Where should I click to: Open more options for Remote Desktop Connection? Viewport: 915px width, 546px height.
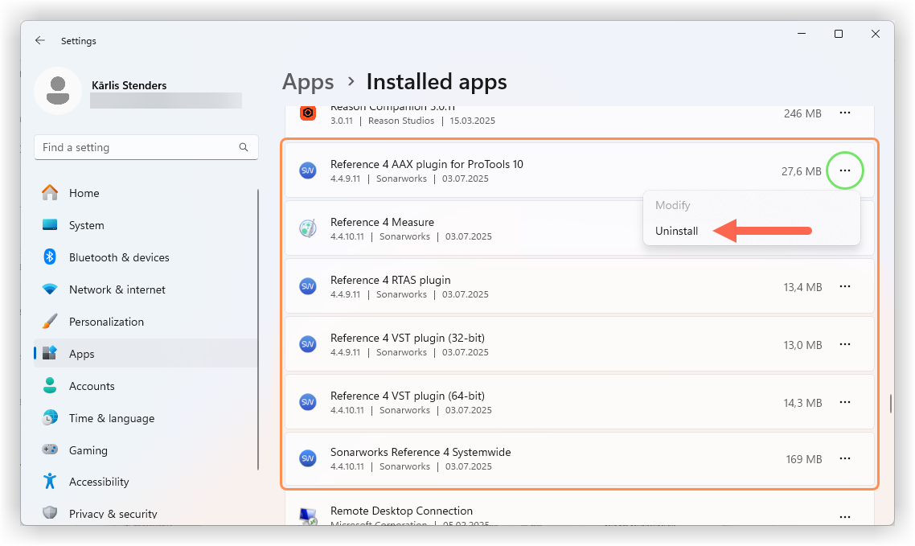844,517
